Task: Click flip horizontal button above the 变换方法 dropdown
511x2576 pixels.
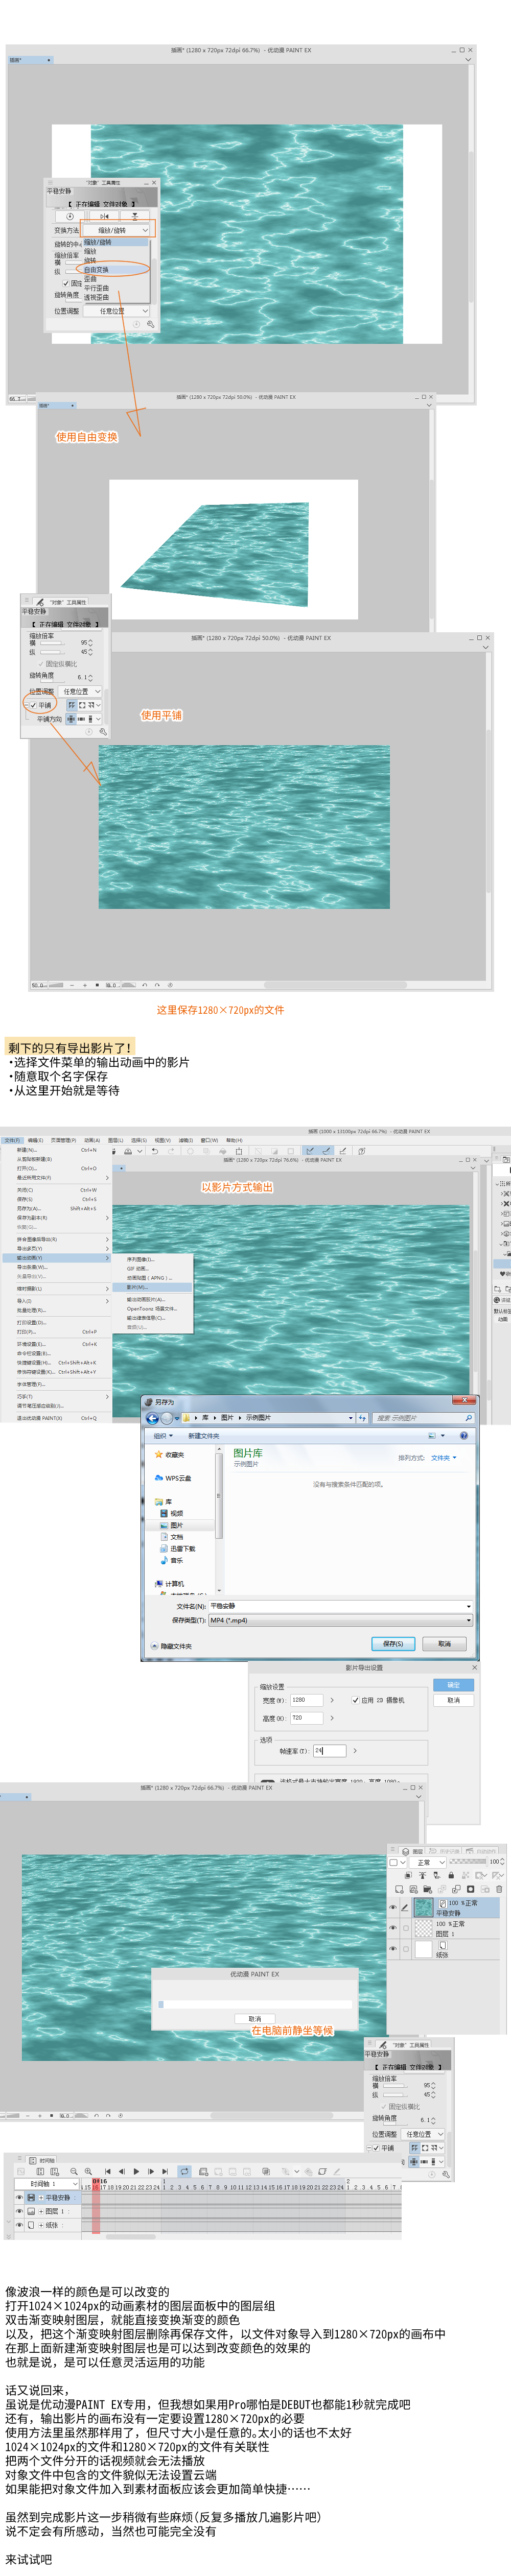Action: tap(103, 216)
